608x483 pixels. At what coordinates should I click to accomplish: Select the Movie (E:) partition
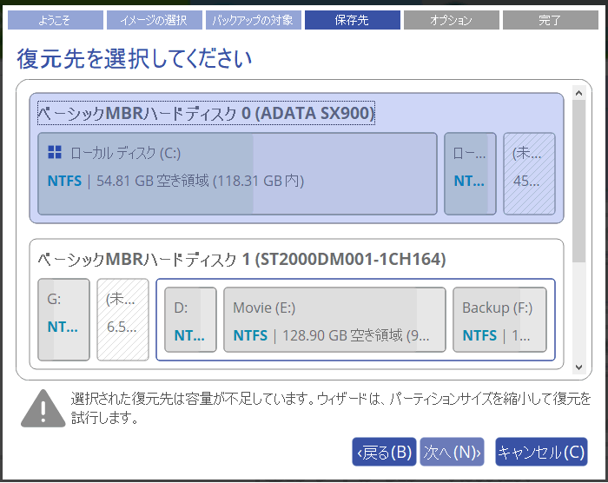click(x=334, y=320)
